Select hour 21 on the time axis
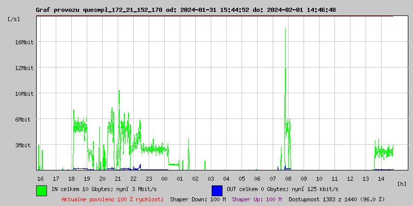This screenshot has height=206, width=413. coord(118,178)
